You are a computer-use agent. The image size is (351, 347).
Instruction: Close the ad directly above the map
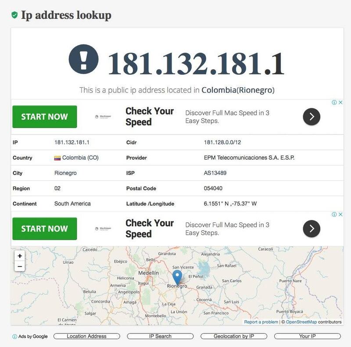click(x=340, y=214)
